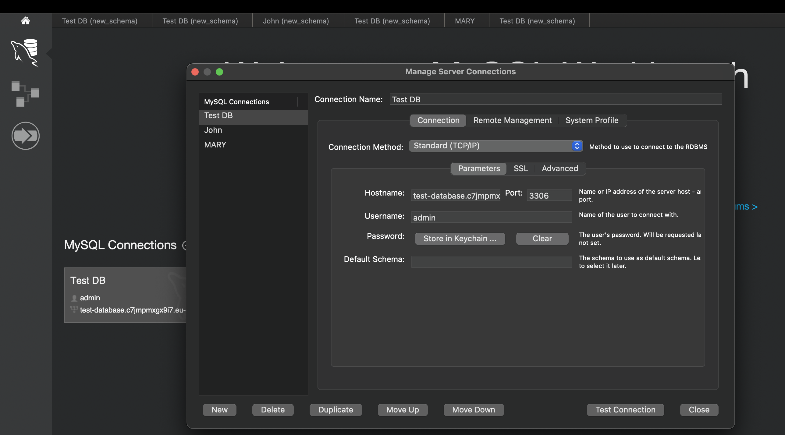Viewport: 785px width, 435px height.
Task: Click into the Default Schema field
Action: coord(491,261)
